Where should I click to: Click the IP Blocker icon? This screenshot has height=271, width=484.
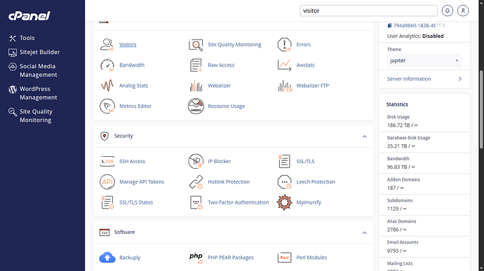(x=196, y=161)
